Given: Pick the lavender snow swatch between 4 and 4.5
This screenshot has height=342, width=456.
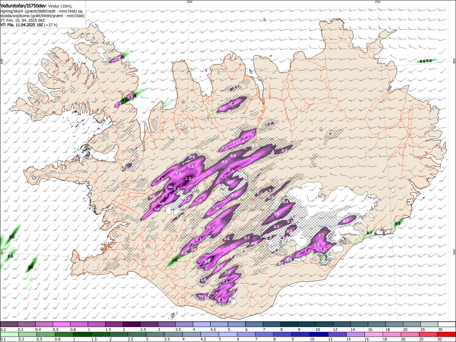Looking at the screenshot, I should tap(202, 324).
